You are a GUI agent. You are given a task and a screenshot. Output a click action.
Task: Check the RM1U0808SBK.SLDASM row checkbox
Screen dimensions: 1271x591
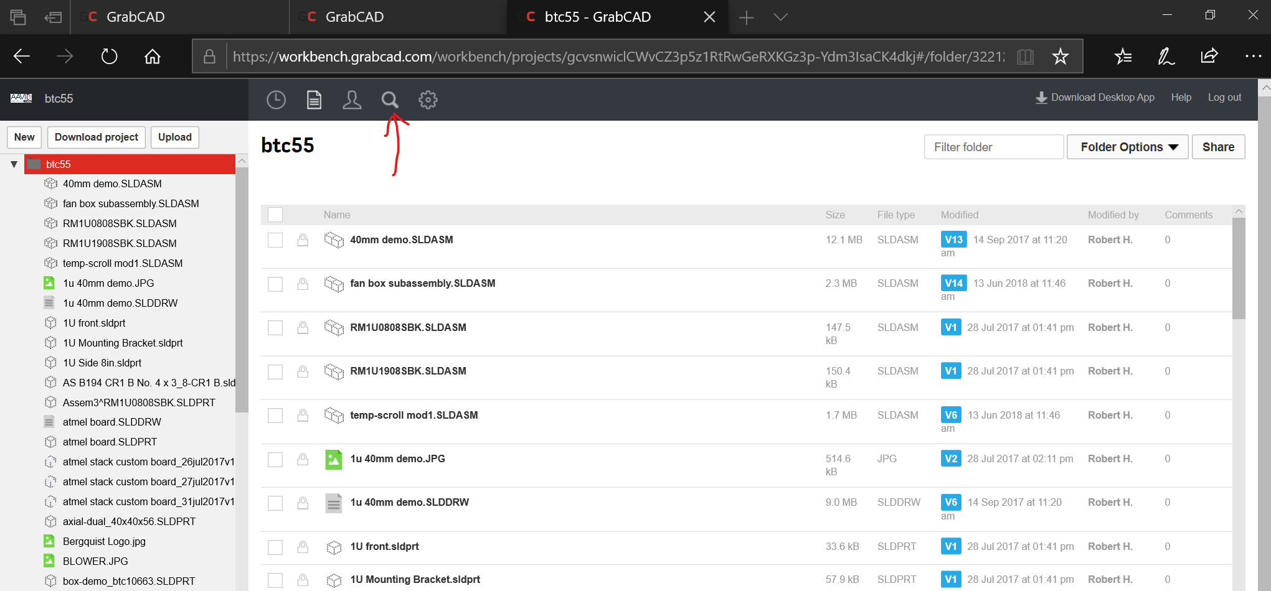click(275, 328)
